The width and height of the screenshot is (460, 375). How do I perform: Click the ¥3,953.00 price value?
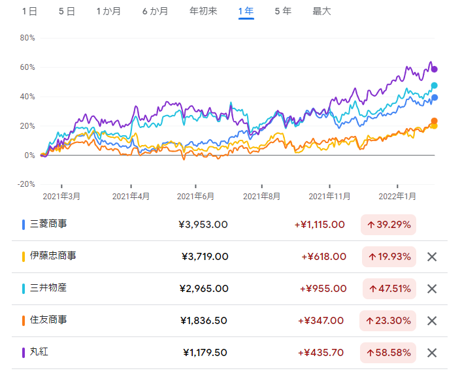[203, 225]
